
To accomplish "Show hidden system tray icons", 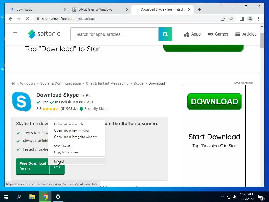I will point(222,197).
